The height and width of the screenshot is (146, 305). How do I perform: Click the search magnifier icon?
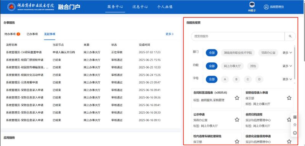click(x=290, y=36)
